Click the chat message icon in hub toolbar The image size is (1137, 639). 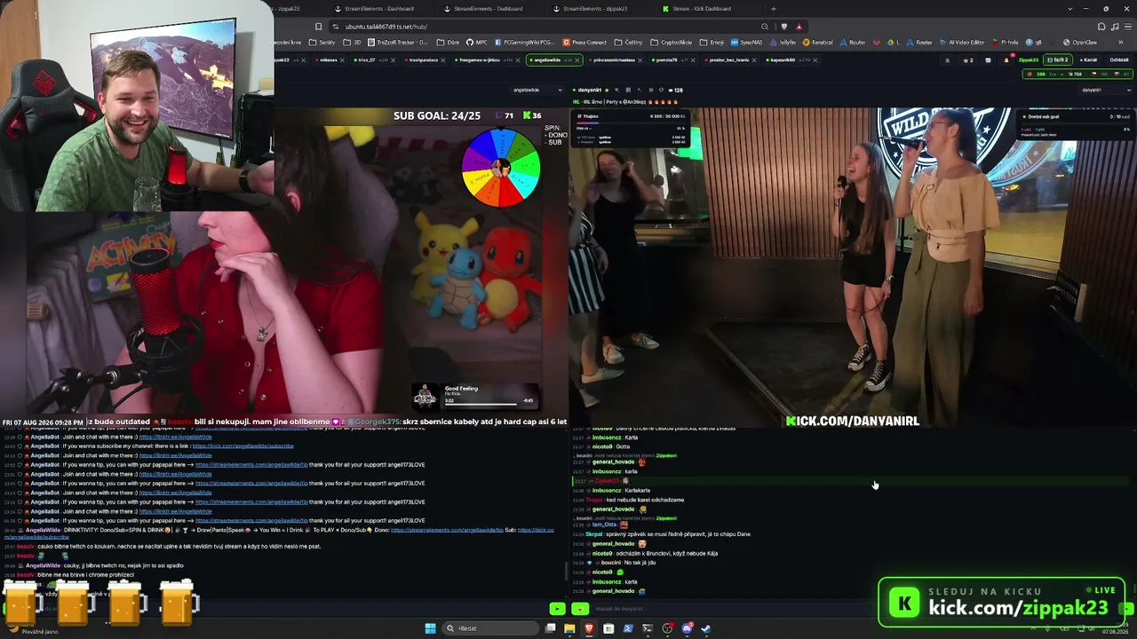[x=988, y=60]
